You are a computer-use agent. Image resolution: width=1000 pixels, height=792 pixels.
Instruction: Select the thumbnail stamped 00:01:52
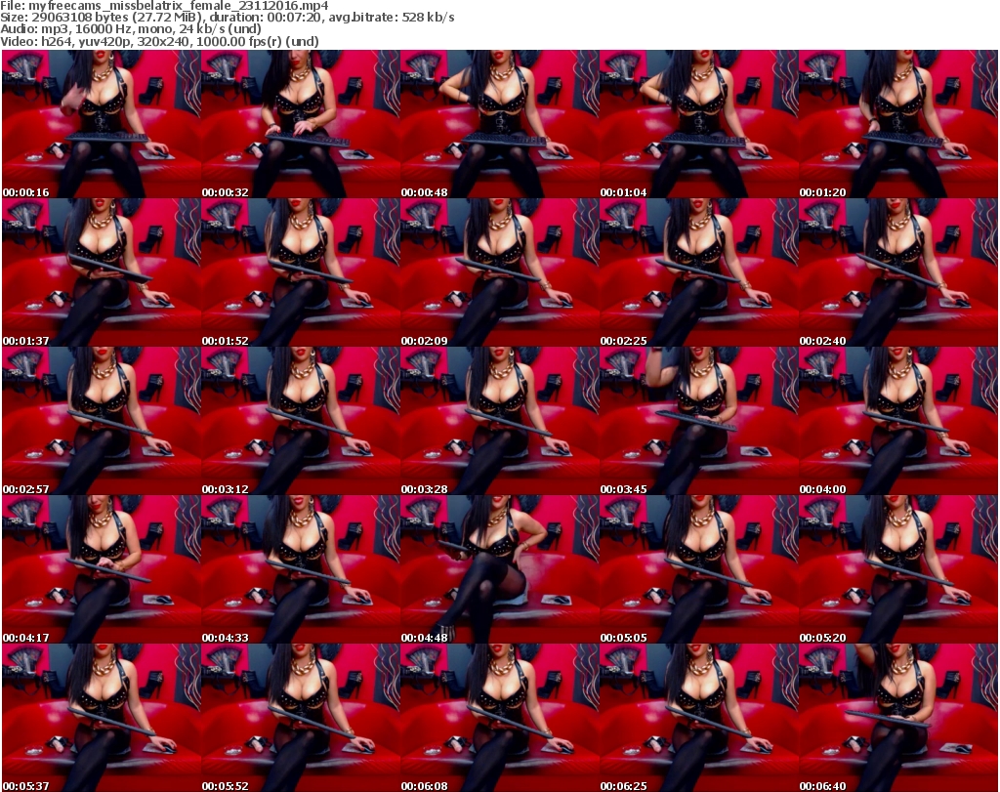click(x=301, y=272)
